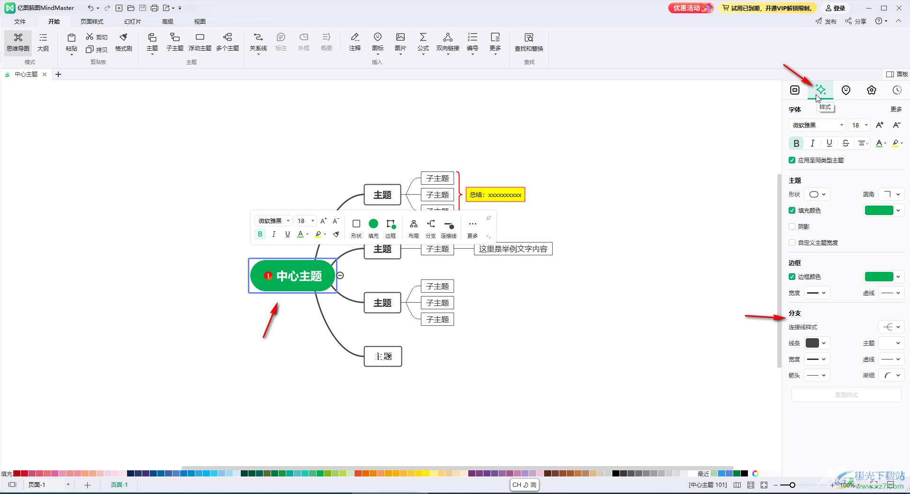Image resolution: width=910 pixels, height=494 pixels.
Task: Open the Style (样式) panel icon
Action: [820, 90]
